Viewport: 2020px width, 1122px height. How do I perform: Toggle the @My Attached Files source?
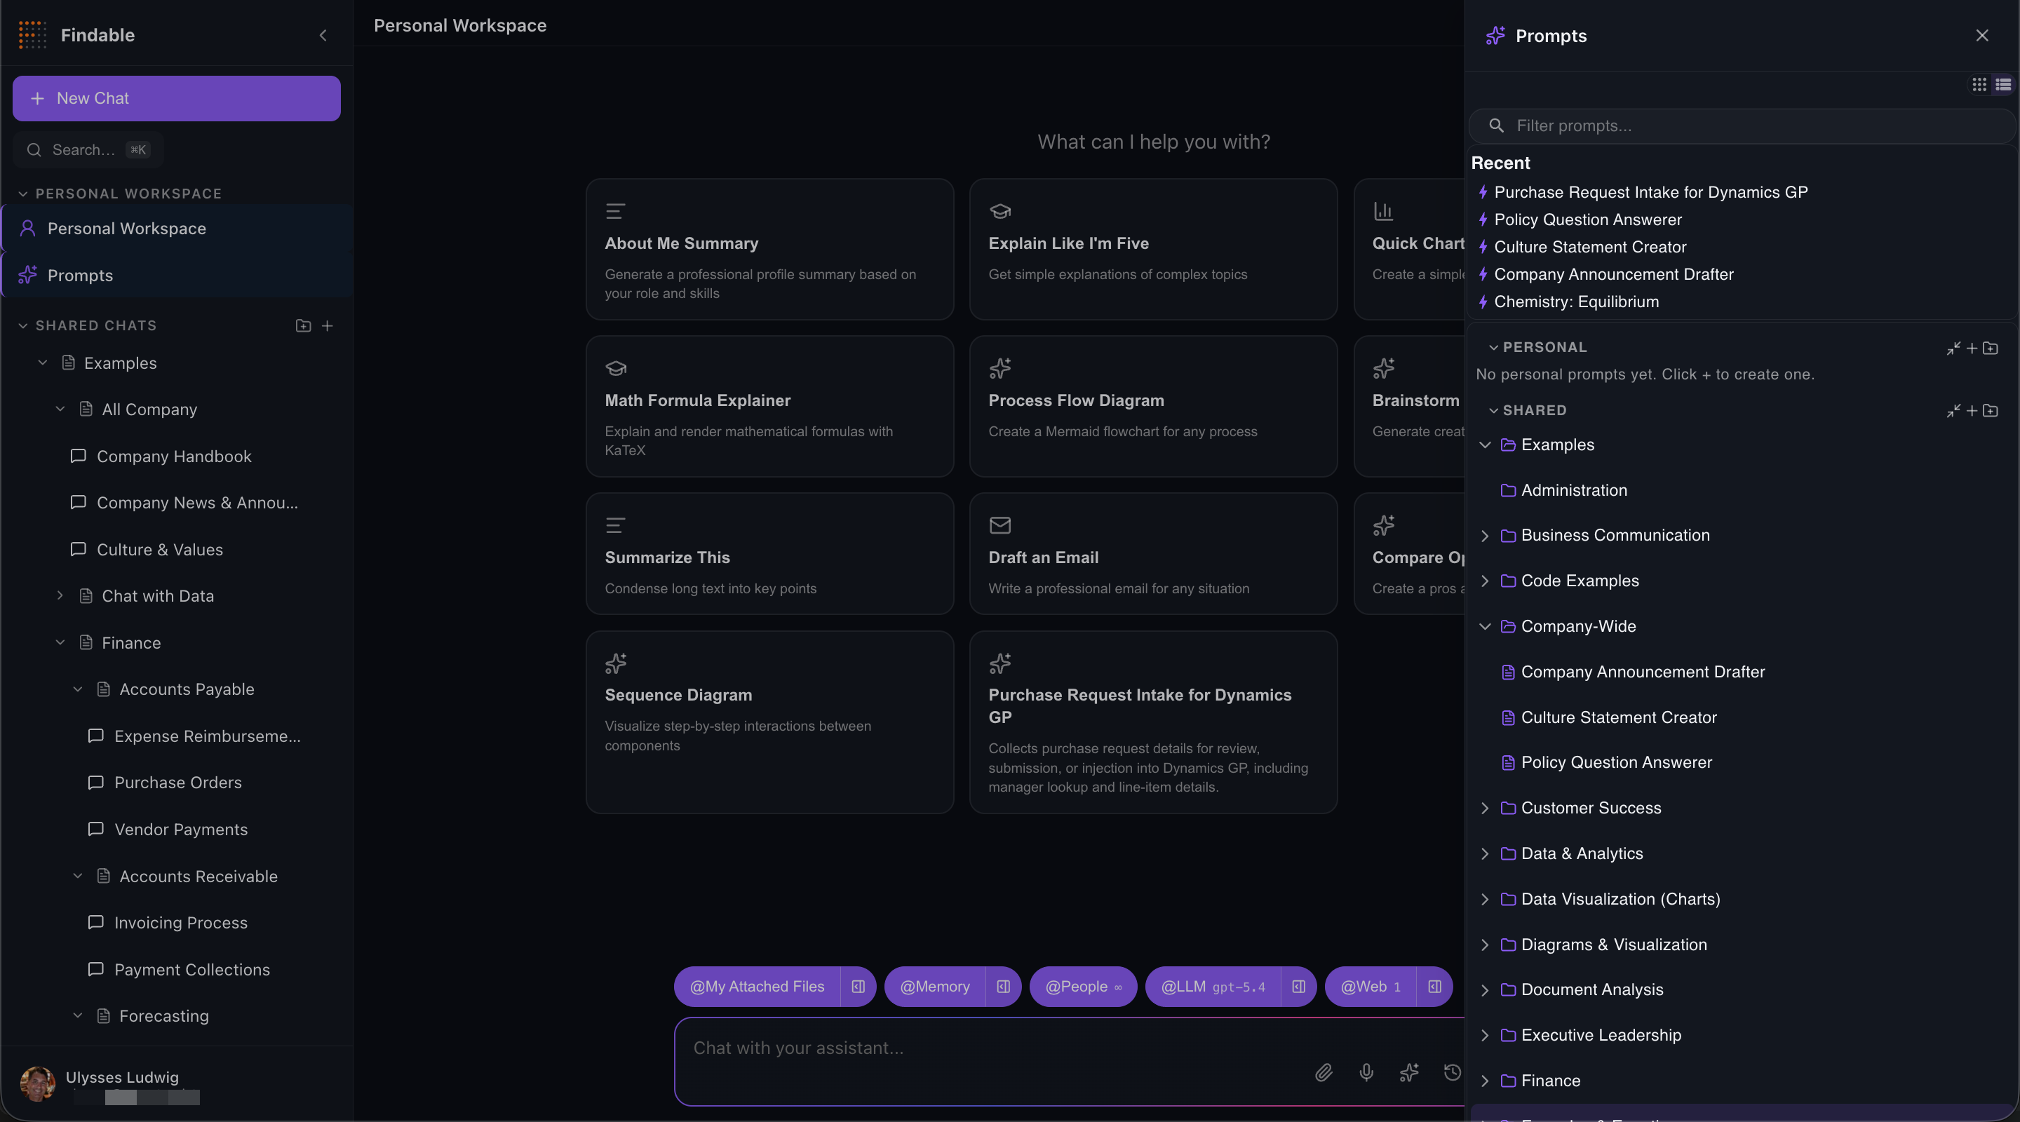click(x=757, y=987)
